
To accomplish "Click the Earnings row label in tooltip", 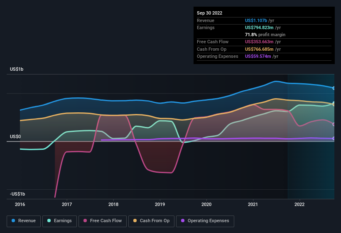I will tap(206, 27).
